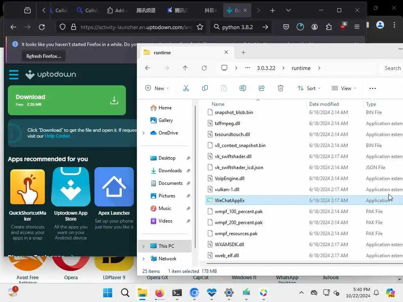
Task: Open Apex Launcher app icon
Action: [114, 187]
